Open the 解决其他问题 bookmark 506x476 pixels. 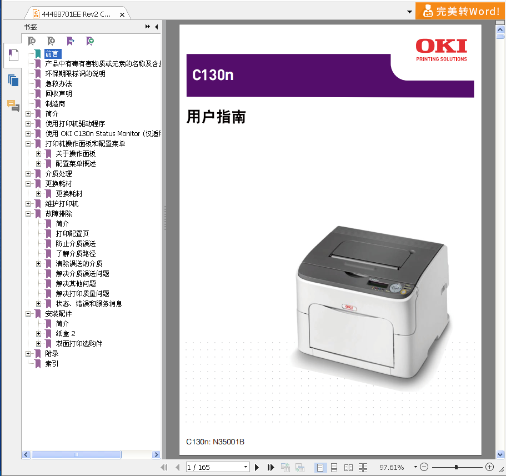[x=76, y=284]
